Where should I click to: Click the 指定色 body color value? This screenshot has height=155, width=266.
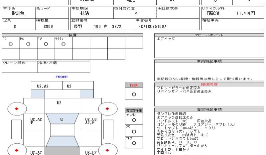point(18,13)
